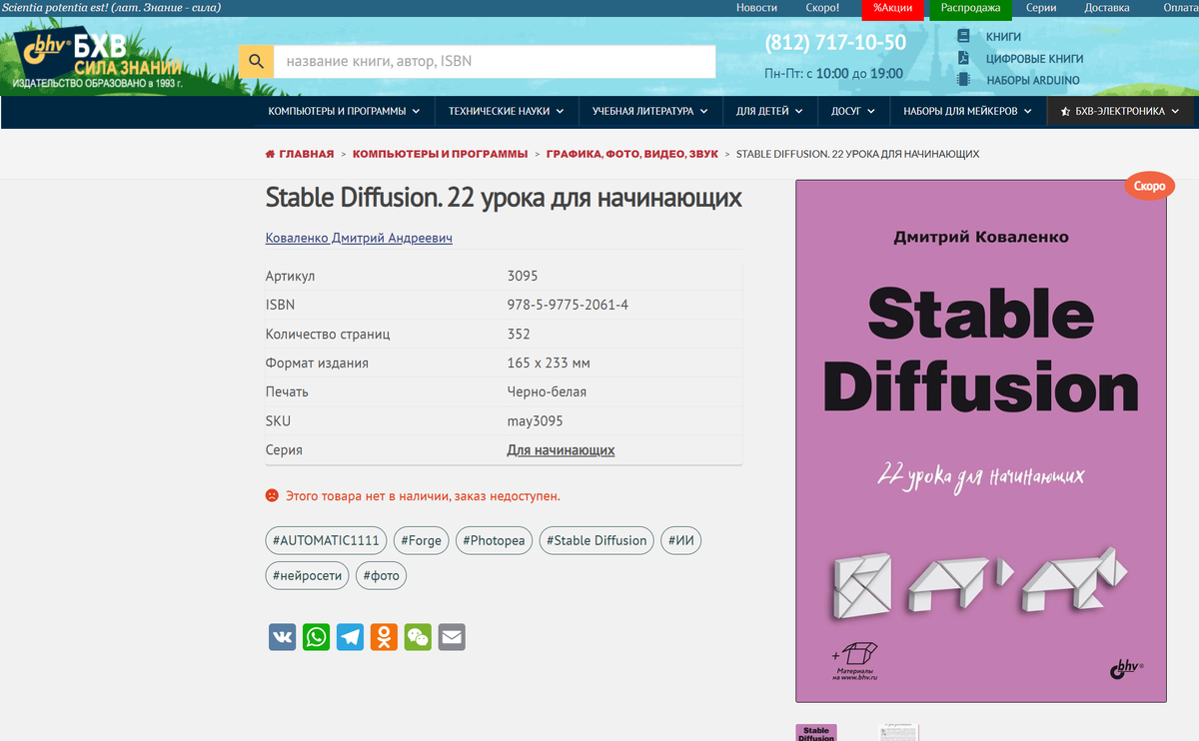Expand ДОСУГ menu
Viewport: 1199px width, 741px height.
(x=853, y=112)
